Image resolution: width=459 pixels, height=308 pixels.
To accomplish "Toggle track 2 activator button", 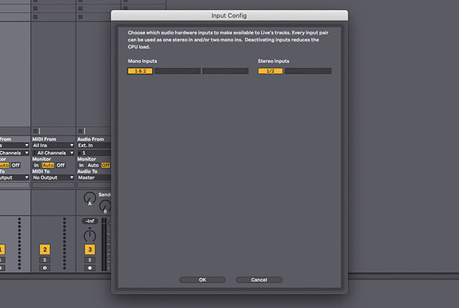I will (44, 249).
